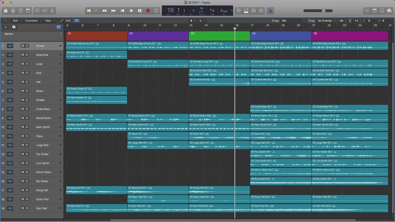Solo the Largo Bell track
This screenshot has height=222, width=395.
coord(27,145)
